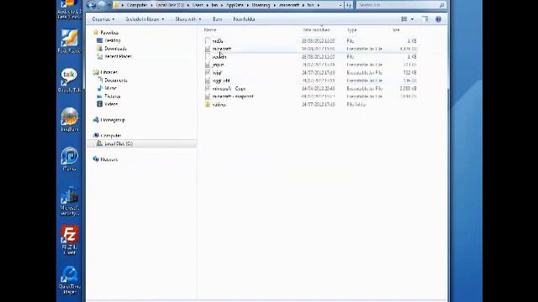Click AppData in the address breadcrumb
Screen dimensions: 538x302
pos(235,5)
